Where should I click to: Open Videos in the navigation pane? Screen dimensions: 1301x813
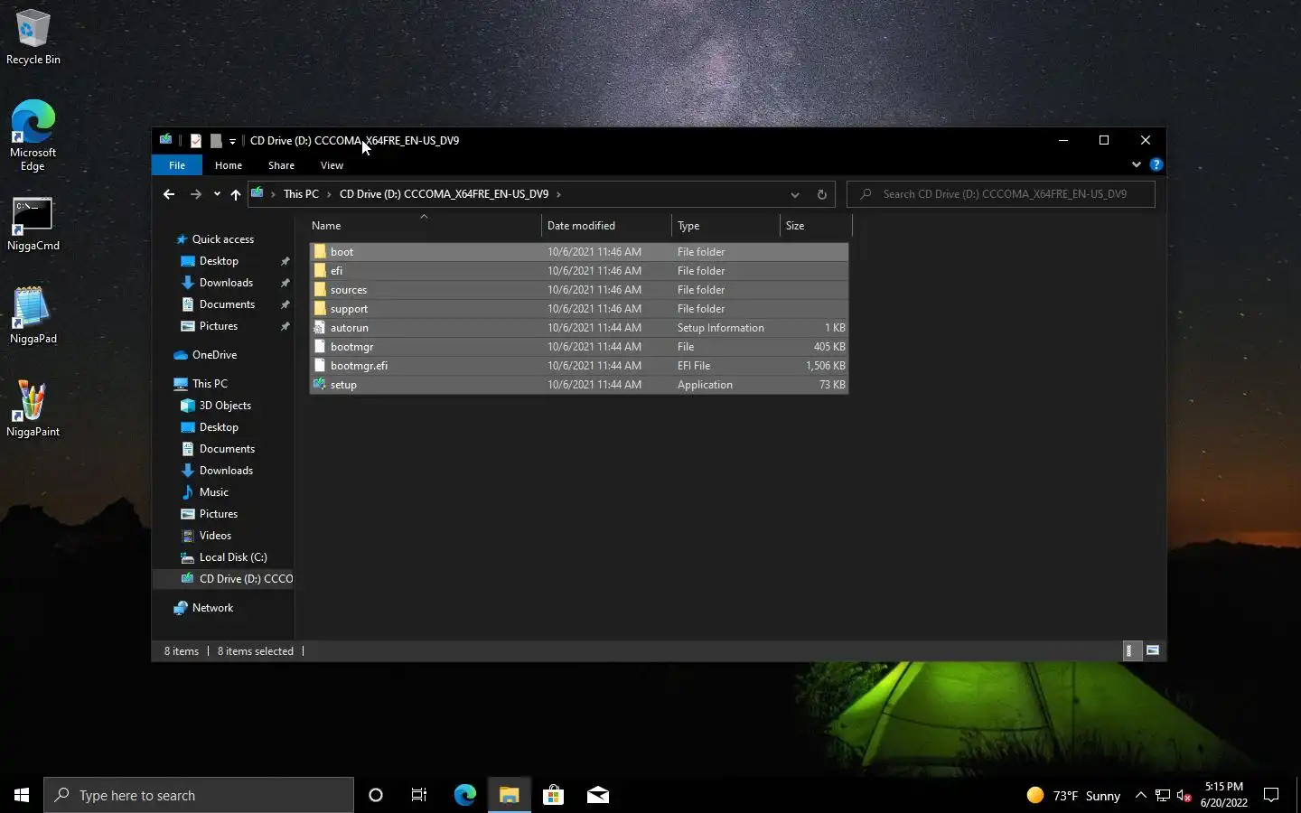(x=215, y=536)
